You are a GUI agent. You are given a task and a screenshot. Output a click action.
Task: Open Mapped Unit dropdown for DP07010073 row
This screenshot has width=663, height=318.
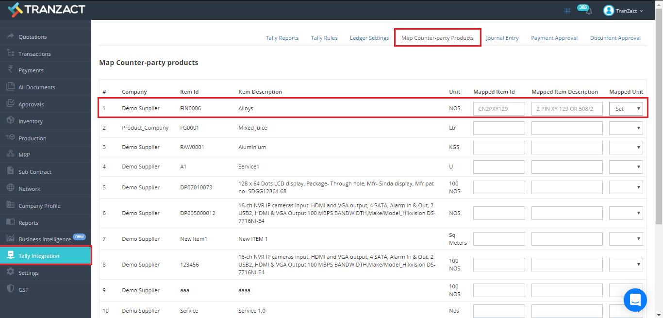pos(626,187)
